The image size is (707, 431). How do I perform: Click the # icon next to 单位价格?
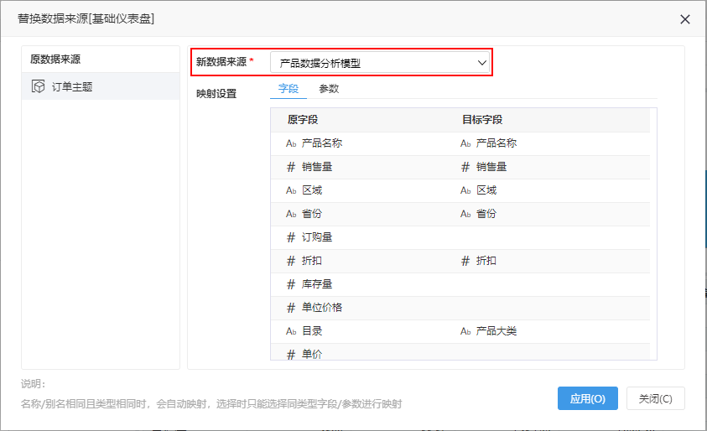point(291,308)
